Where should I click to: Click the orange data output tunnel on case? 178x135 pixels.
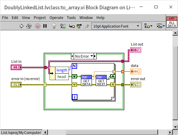point(123,71)
